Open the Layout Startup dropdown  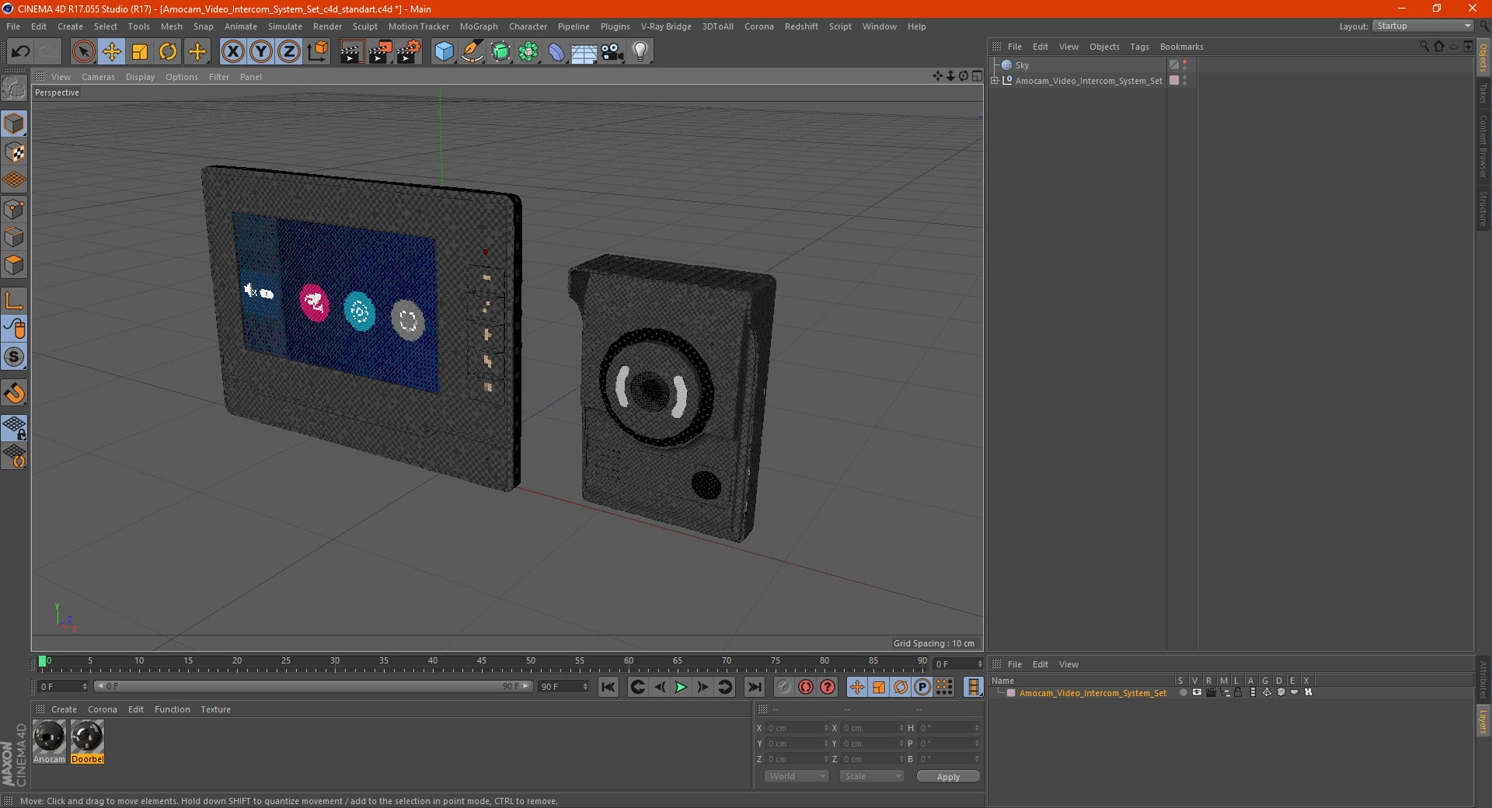coord(1423,26)
